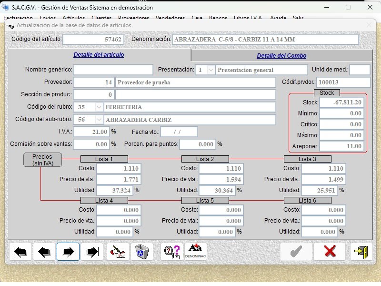The image size is (381, 286).
Task: Click Lista 4 Costo field
Action: coord(119,210)
